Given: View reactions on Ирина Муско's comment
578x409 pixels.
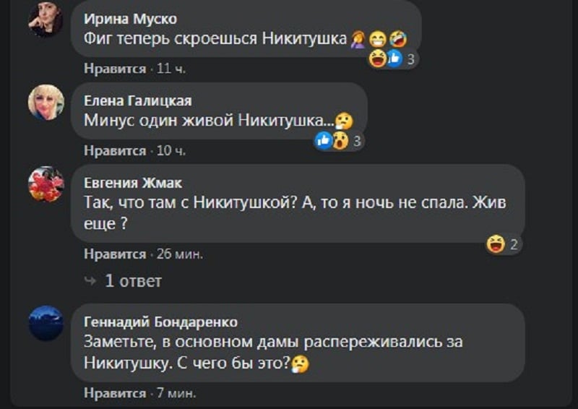Looking at the screenshot, I should click(x=392, y=59).
